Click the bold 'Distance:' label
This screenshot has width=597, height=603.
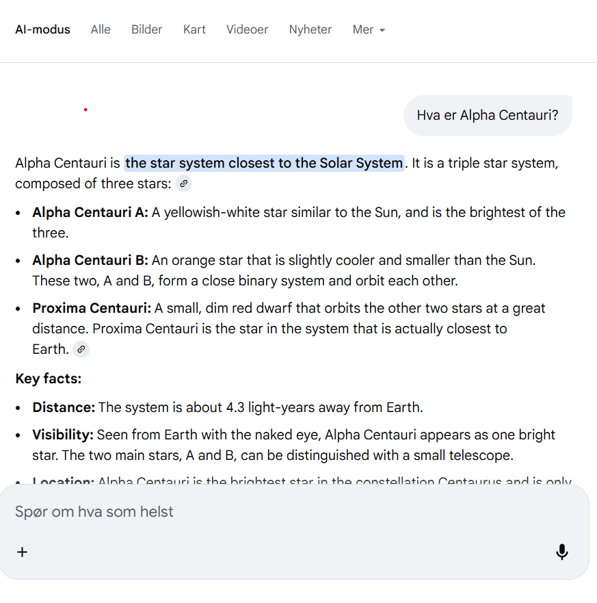[x=64, y=407]
